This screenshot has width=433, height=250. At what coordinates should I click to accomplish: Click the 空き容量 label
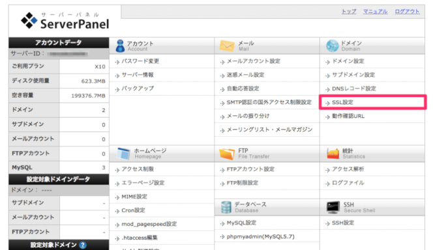pos(22,95)
